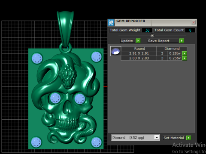Open the Diamond (3.52 spg) material dropdown
This screenshot has height=154, width=206.
click(136, 138)
